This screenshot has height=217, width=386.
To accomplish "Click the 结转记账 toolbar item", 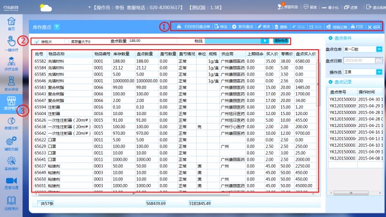I will tap(337, 26).
